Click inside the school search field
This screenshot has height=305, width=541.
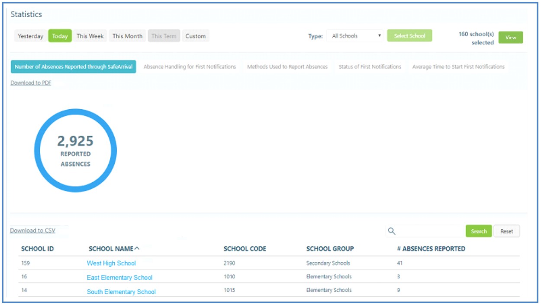[x=428, y=231]
